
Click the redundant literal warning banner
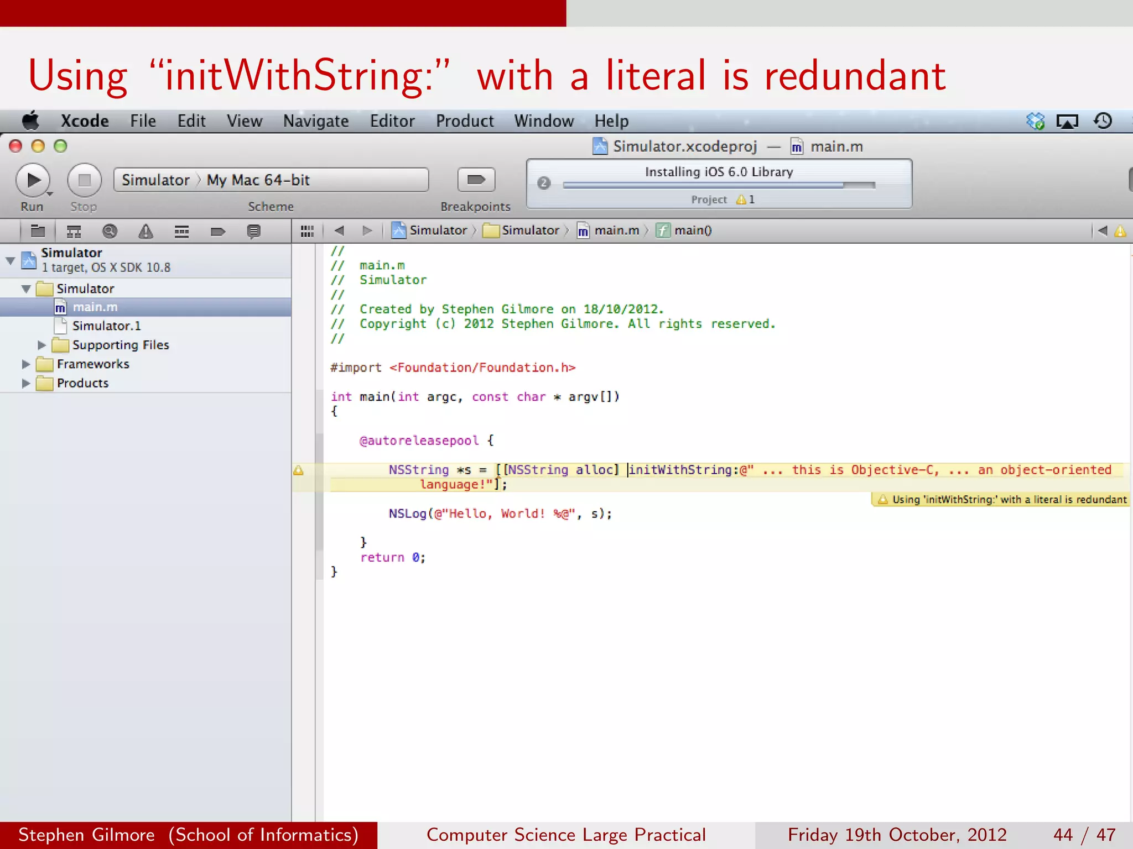(1001, 500)
